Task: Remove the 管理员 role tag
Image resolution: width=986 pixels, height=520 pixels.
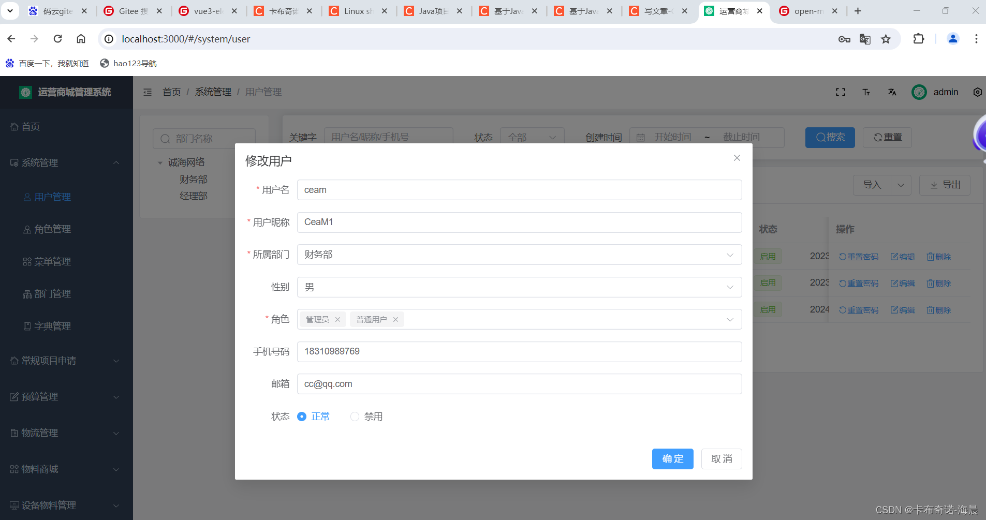Action: [x=338, y=319]
